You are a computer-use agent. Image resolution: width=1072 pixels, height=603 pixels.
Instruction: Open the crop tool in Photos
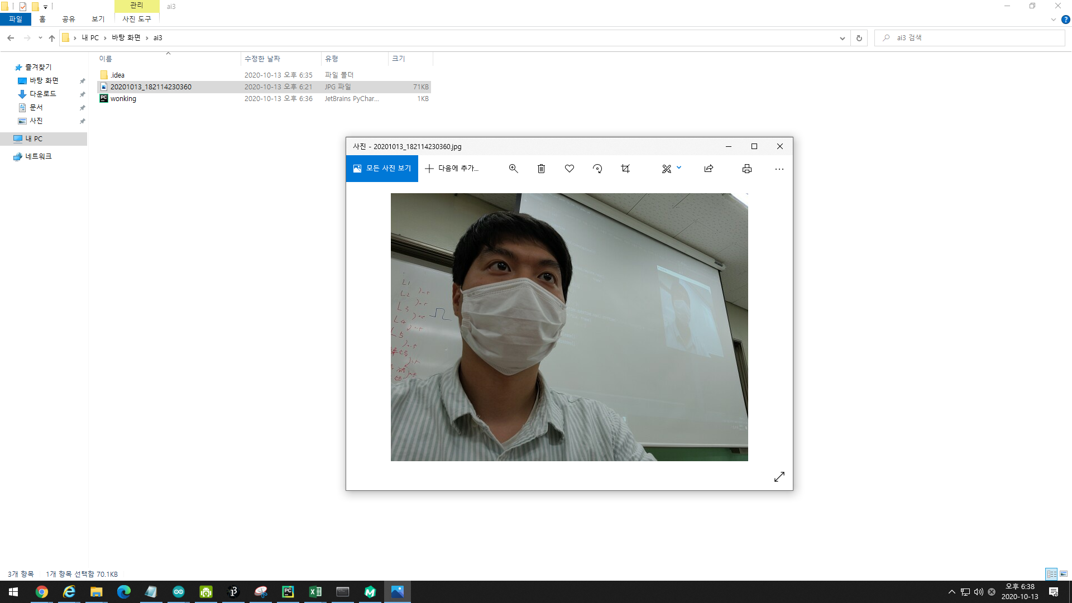pyautogui.click(x=625, y=169)
